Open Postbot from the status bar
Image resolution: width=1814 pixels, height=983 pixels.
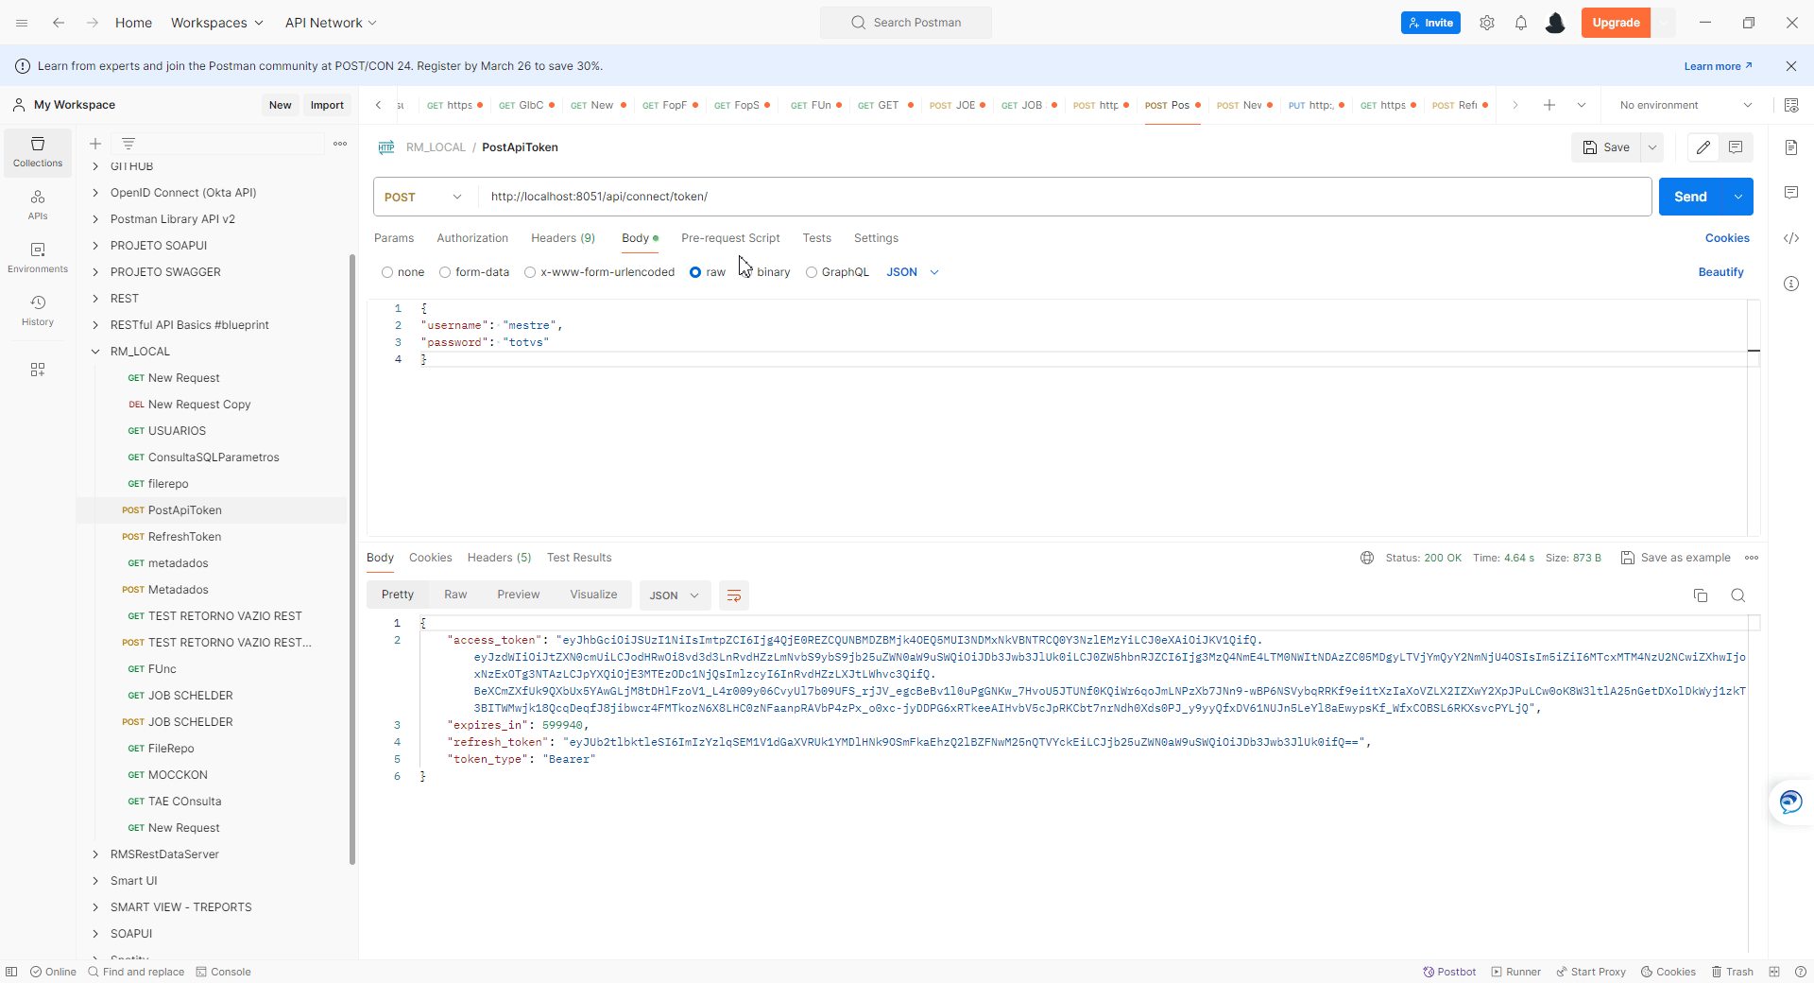coord(1449,972)
